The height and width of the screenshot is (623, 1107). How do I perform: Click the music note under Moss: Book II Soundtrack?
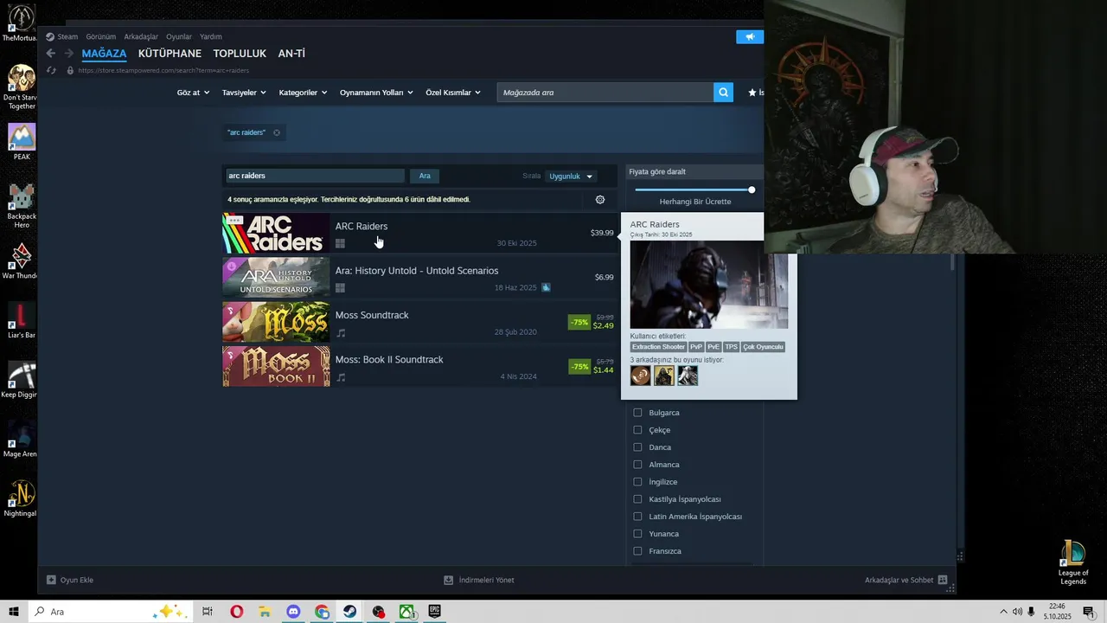(341, 377)
